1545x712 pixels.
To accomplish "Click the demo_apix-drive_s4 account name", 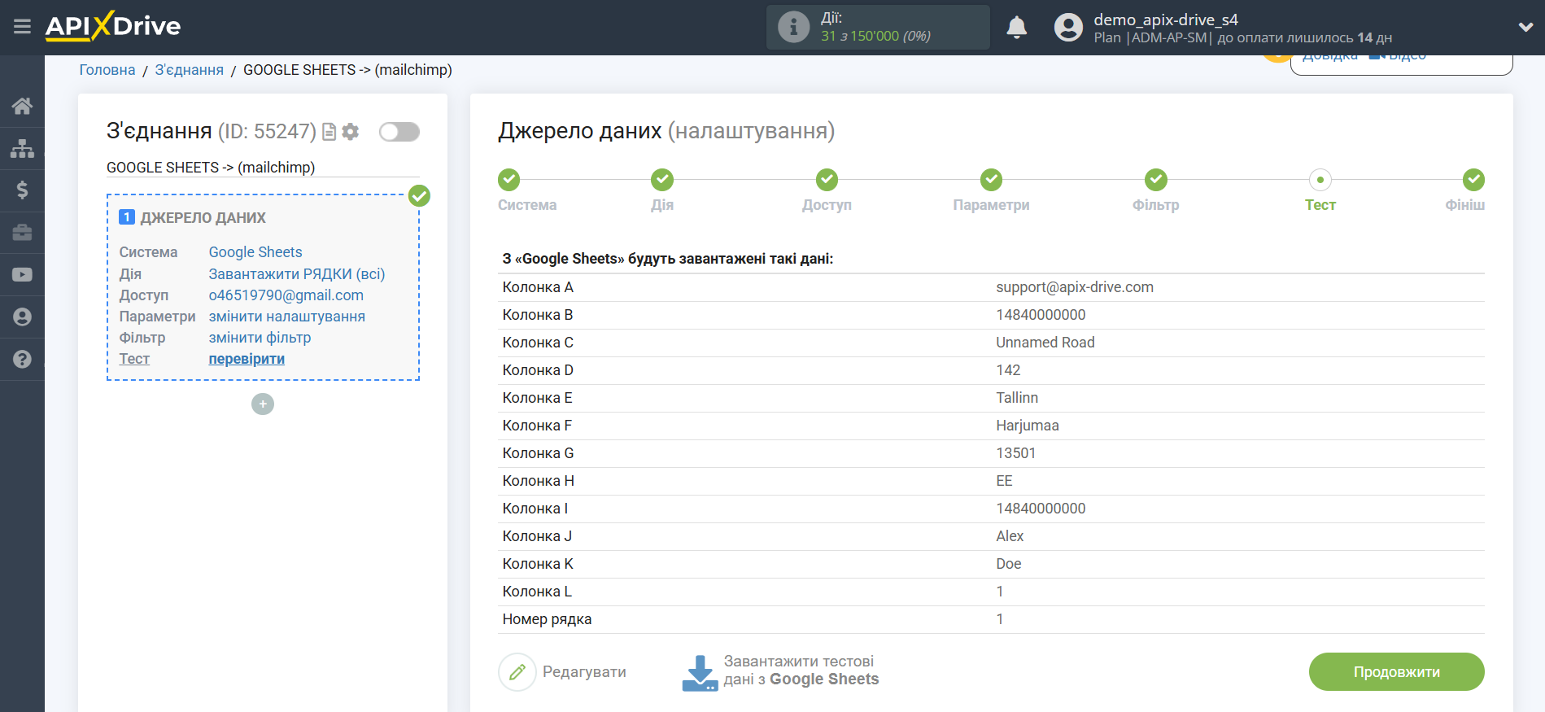I will click(x=1165, y=20).
